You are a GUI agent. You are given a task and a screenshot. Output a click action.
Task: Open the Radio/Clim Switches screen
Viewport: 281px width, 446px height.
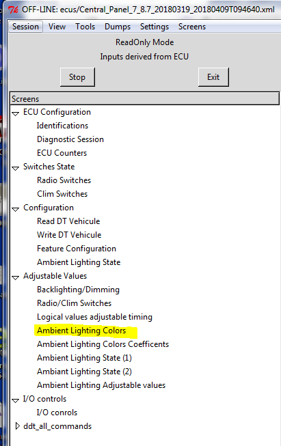pos(74,303)
